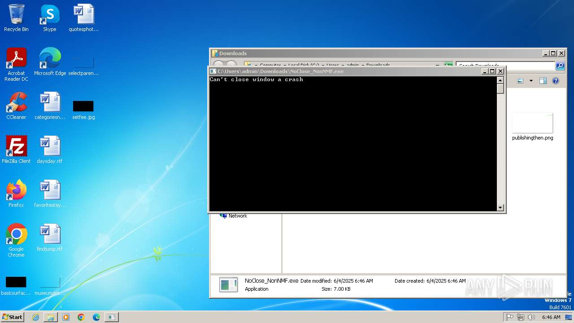Open Action Center flag in tray
Image resolution: width=574 pixels, height=323 pixels.
point(510,317)
